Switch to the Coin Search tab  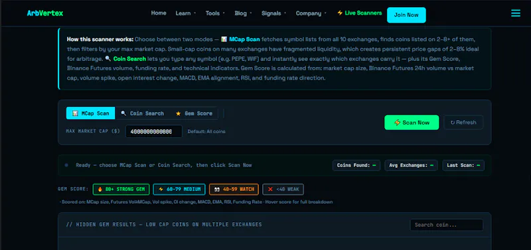pyautogui.click(x=142, y=113)
